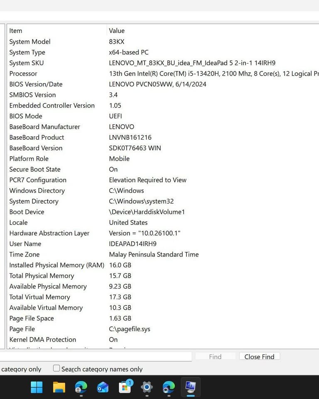Click the Close Find button
The image size is (319, 399).
pyautogui.click(x=259, y=357)
